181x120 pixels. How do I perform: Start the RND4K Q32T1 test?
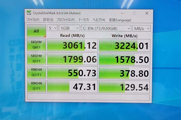[x=36, y=72]
